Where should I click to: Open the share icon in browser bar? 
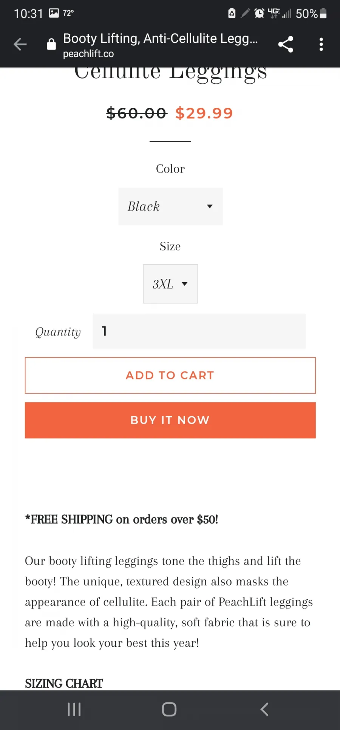286,44
